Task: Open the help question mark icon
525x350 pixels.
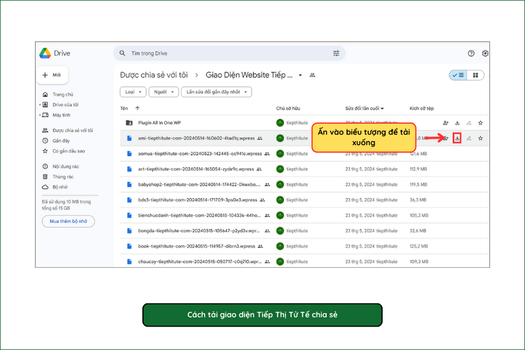Action: tap(471, 53)
